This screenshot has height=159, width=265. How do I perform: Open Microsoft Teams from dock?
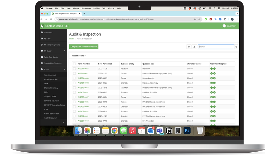tap(160, 131)
